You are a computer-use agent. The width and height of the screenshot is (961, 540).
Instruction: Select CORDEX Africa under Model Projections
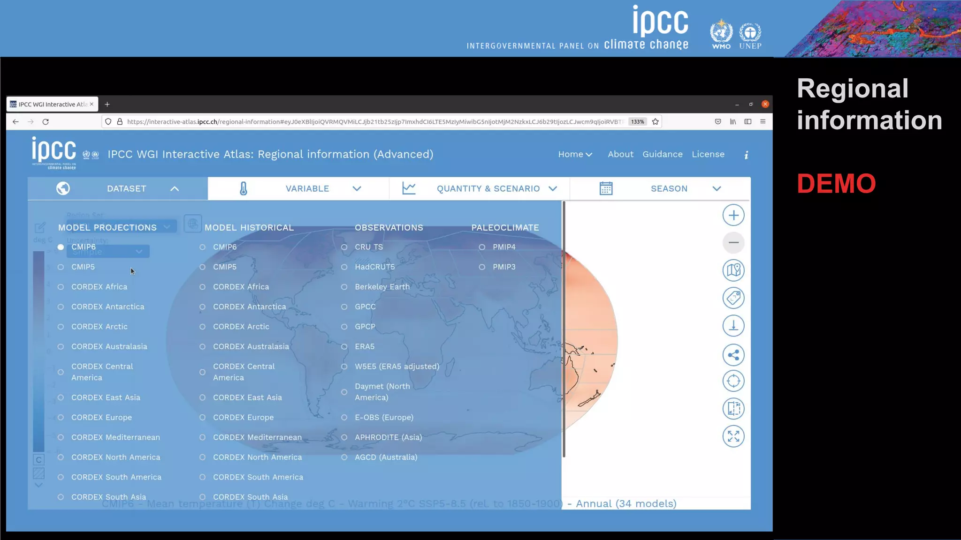[92, 287]
